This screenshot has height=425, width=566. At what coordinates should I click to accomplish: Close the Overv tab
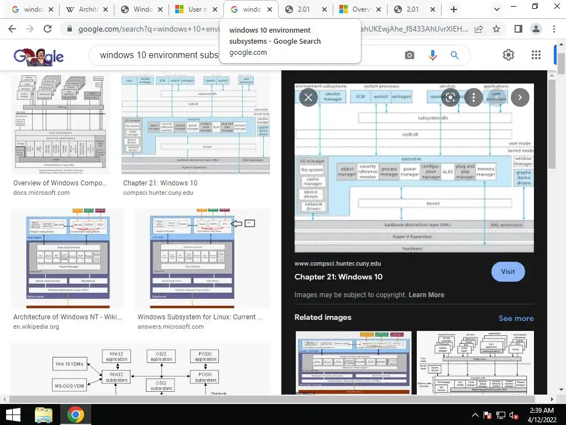point(378,9)
